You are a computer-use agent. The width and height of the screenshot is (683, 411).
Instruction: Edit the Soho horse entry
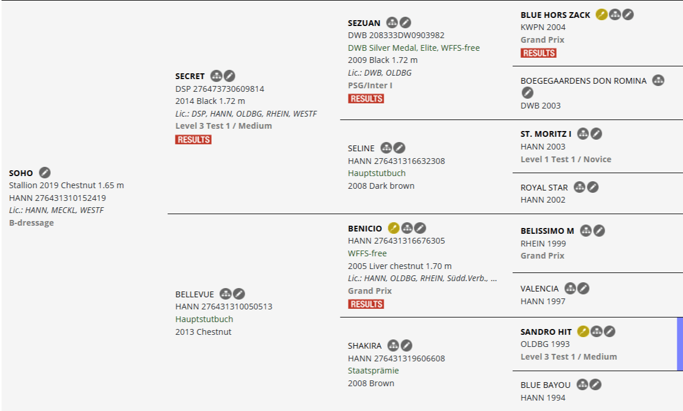point(45,173)
